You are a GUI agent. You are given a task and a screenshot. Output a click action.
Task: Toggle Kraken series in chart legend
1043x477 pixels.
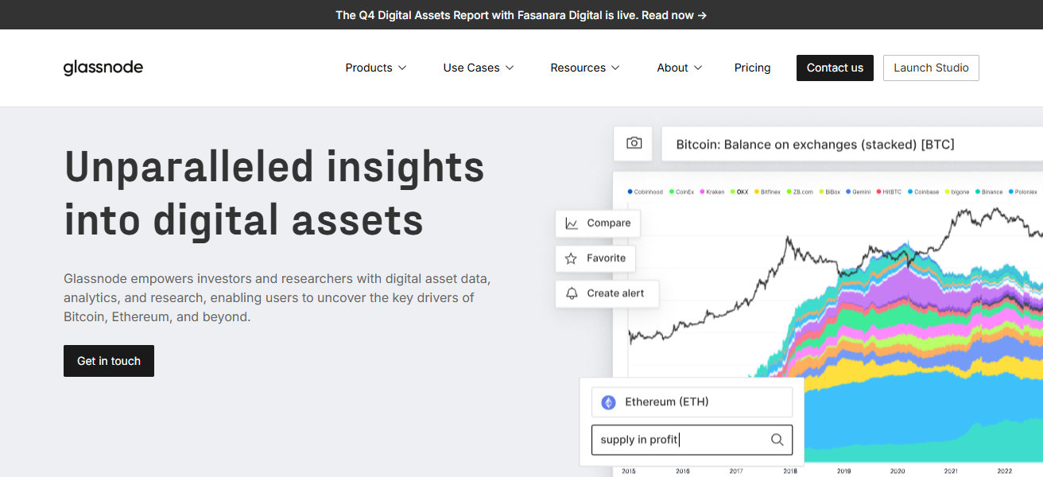715,192
